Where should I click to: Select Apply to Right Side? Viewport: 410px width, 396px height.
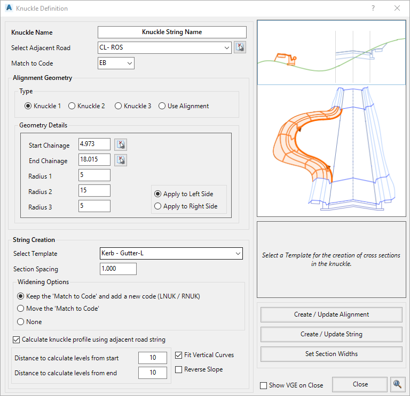pyautogui.click(x=157, y=206)
